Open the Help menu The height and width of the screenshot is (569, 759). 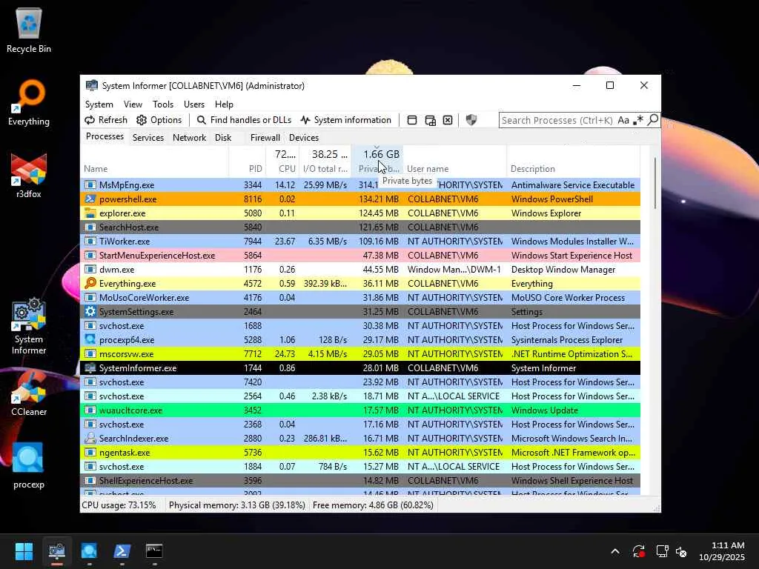224,104
